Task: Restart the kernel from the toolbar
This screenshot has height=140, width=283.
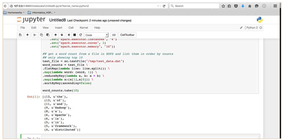Action: (80, 35)
